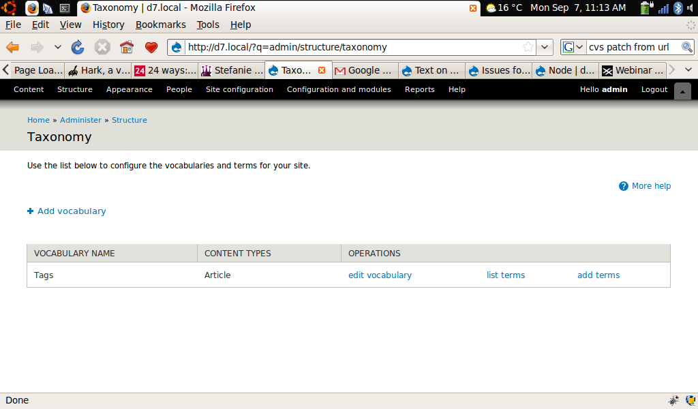Open Reports in the admin toolbar
This screenshot has width=698, height=409.
(x=420, y=89)
